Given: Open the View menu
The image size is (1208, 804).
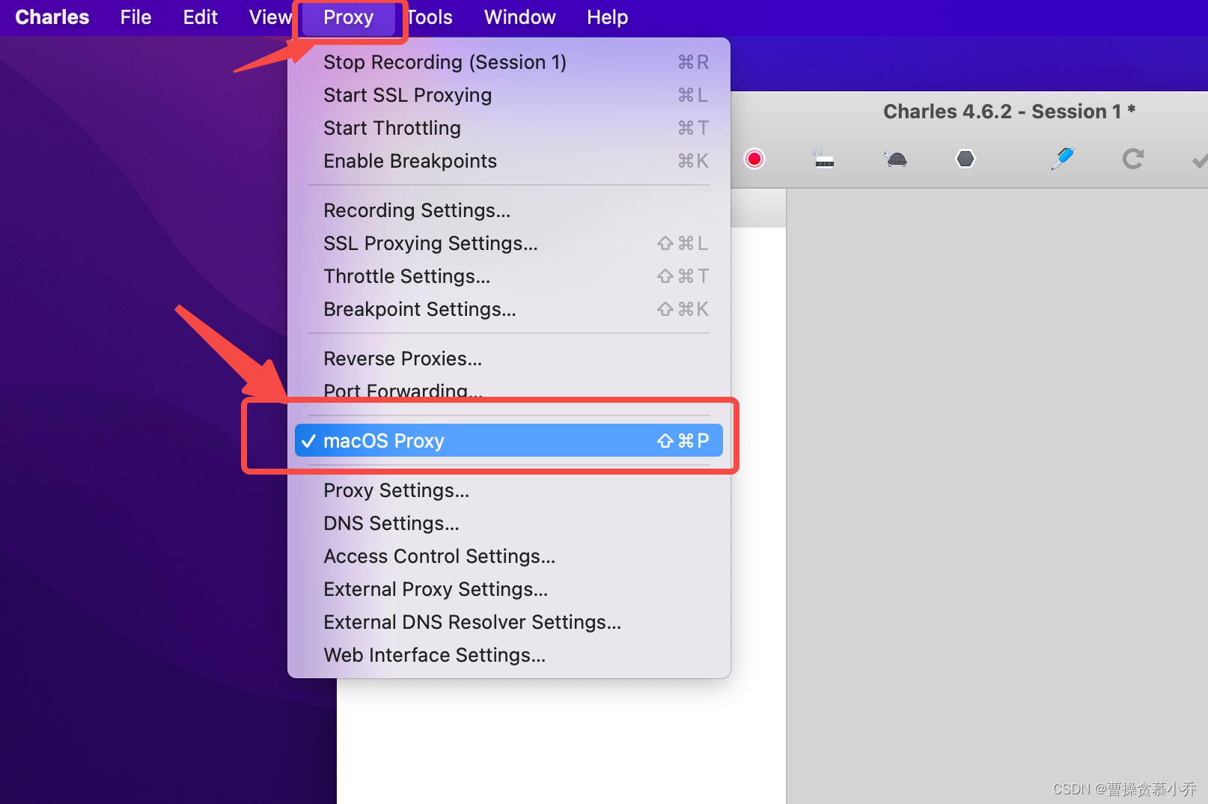Looking at the screenshot, I should point(269,17).
